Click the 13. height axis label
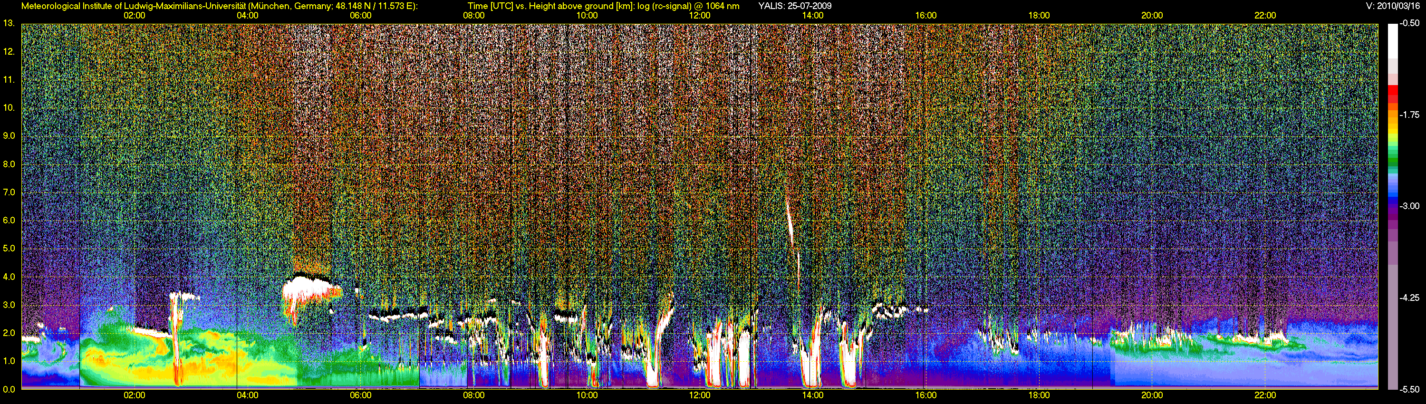The width and height of the screenshot is (1426, 404). pos(8,23)
